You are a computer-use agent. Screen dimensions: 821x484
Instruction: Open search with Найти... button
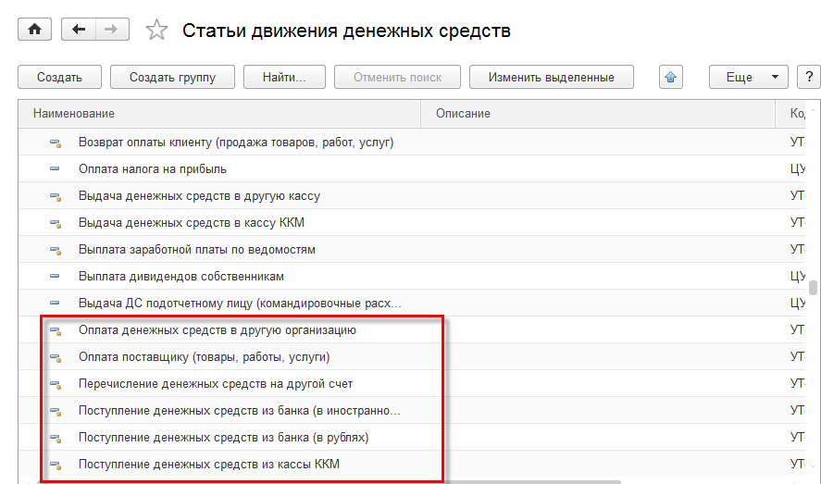pyautogui.click(x=283, y=77)
